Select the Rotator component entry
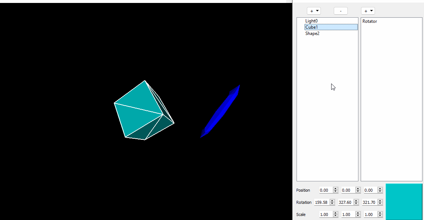This screenshot has width=424, height=220. (x=369, y=21)
